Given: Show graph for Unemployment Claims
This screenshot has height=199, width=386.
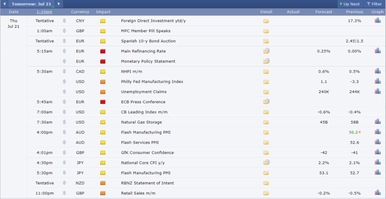Looking at the screenshot, I should 378,91.
